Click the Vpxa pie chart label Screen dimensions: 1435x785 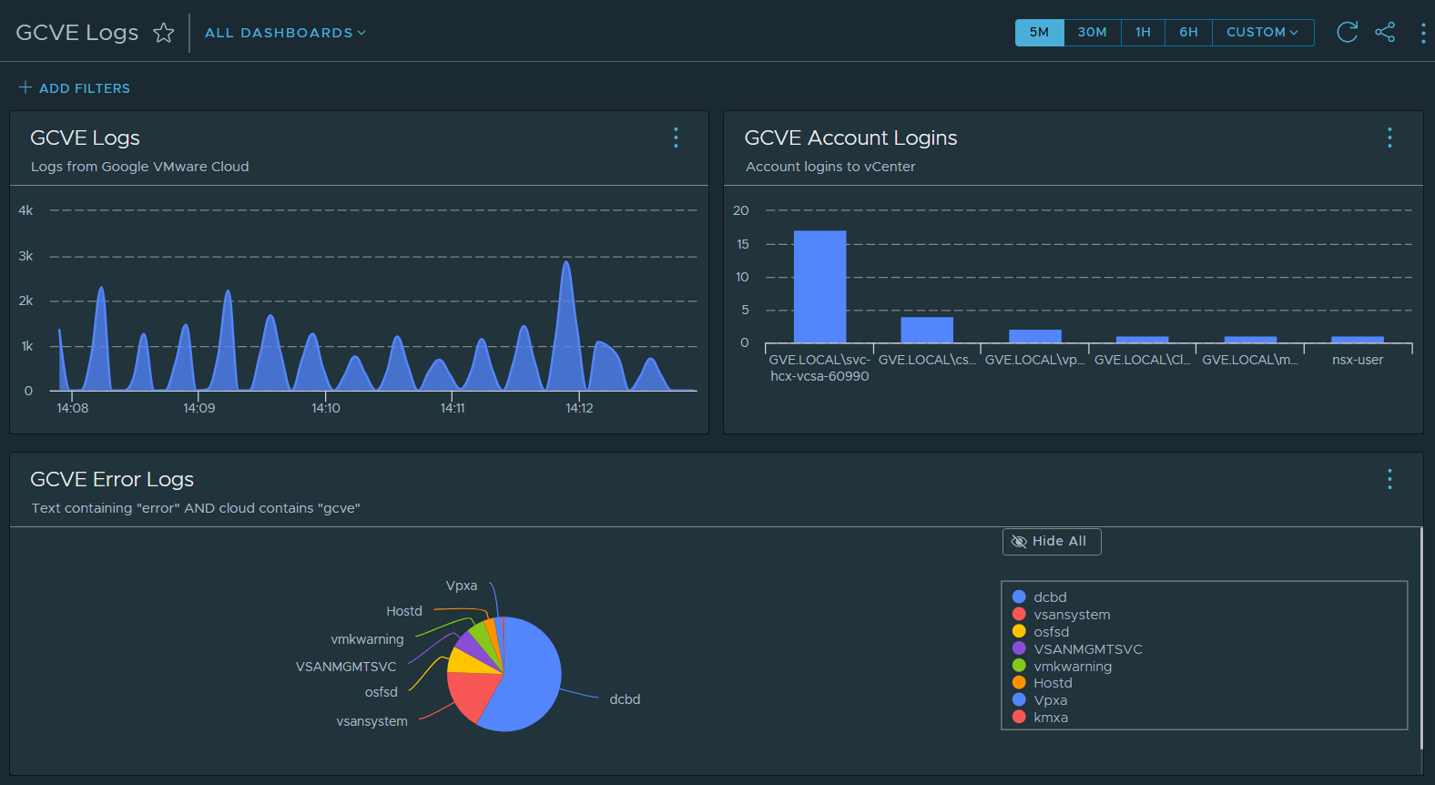[x=462, y=586]
